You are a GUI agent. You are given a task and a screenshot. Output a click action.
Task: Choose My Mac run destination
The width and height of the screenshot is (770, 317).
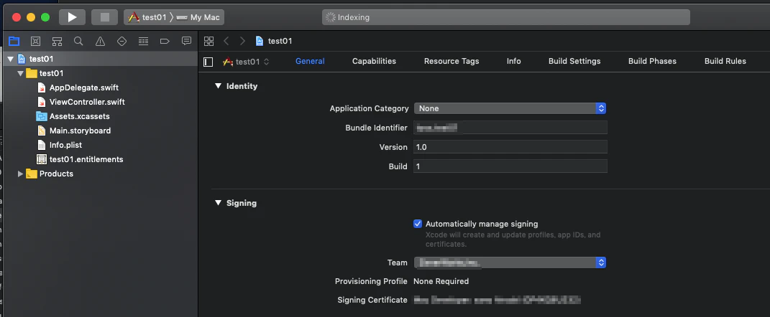pyautogui.click(x=198, y=17)
